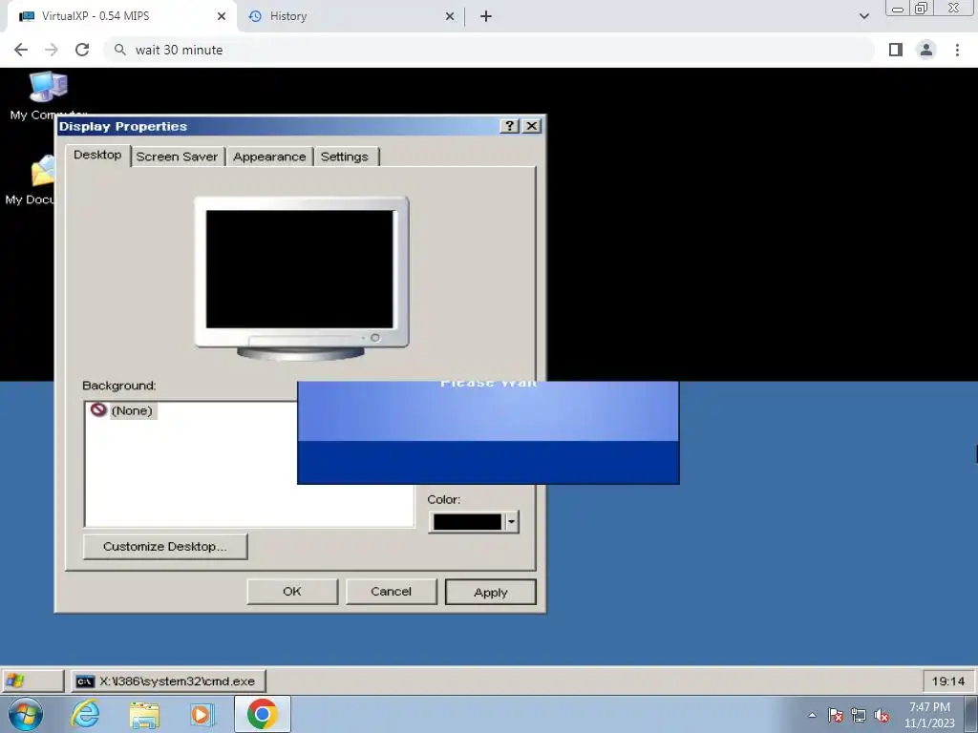
Task: Switch to the History tab
Action: 350,16
